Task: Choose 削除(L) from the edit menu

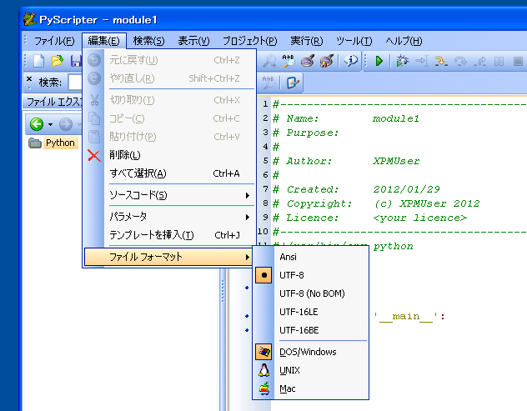Action: tap(170, 155)
